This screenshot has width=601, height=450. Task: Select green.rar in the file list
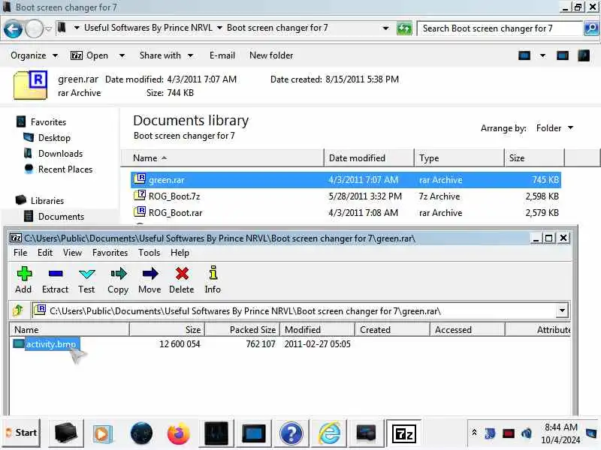pyautogui.click(x=346, y=180)
